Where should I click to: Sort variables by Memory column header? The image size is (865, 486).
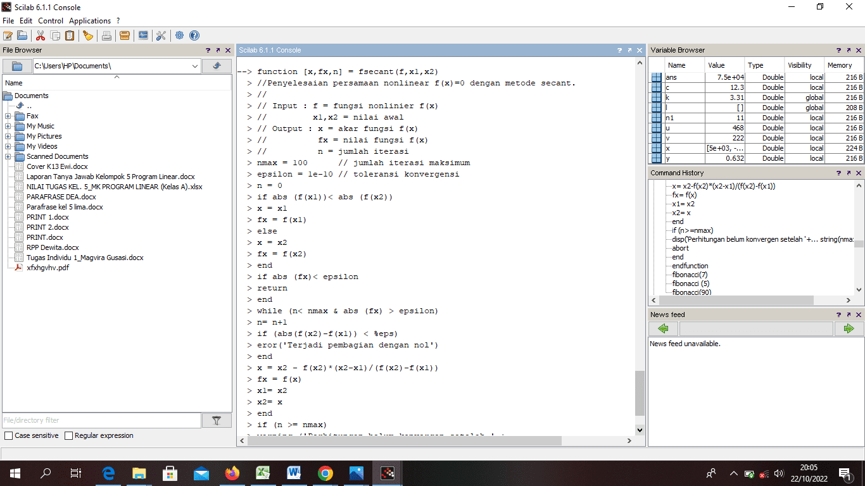pos(843,65)
